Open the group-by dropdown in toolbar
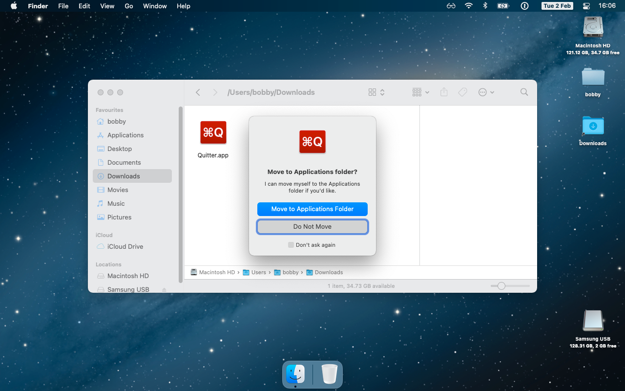This screenshot has height=391, width=625. click(x=420, y=92)
